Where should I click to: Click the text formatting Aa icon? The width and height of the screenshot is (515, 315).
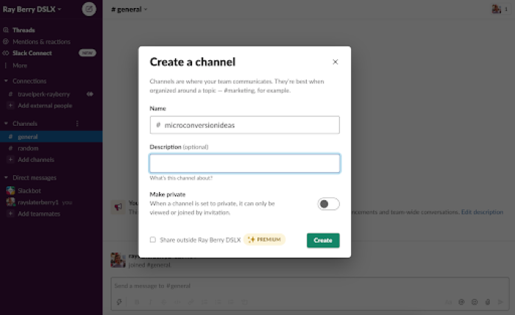click(448, 302)
